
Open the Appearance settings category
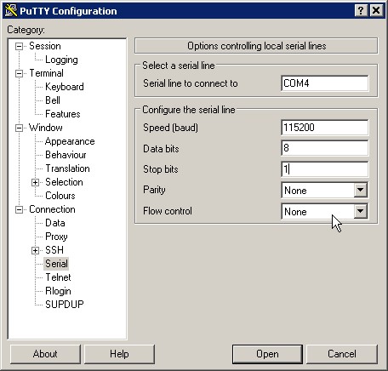point(70,141)
